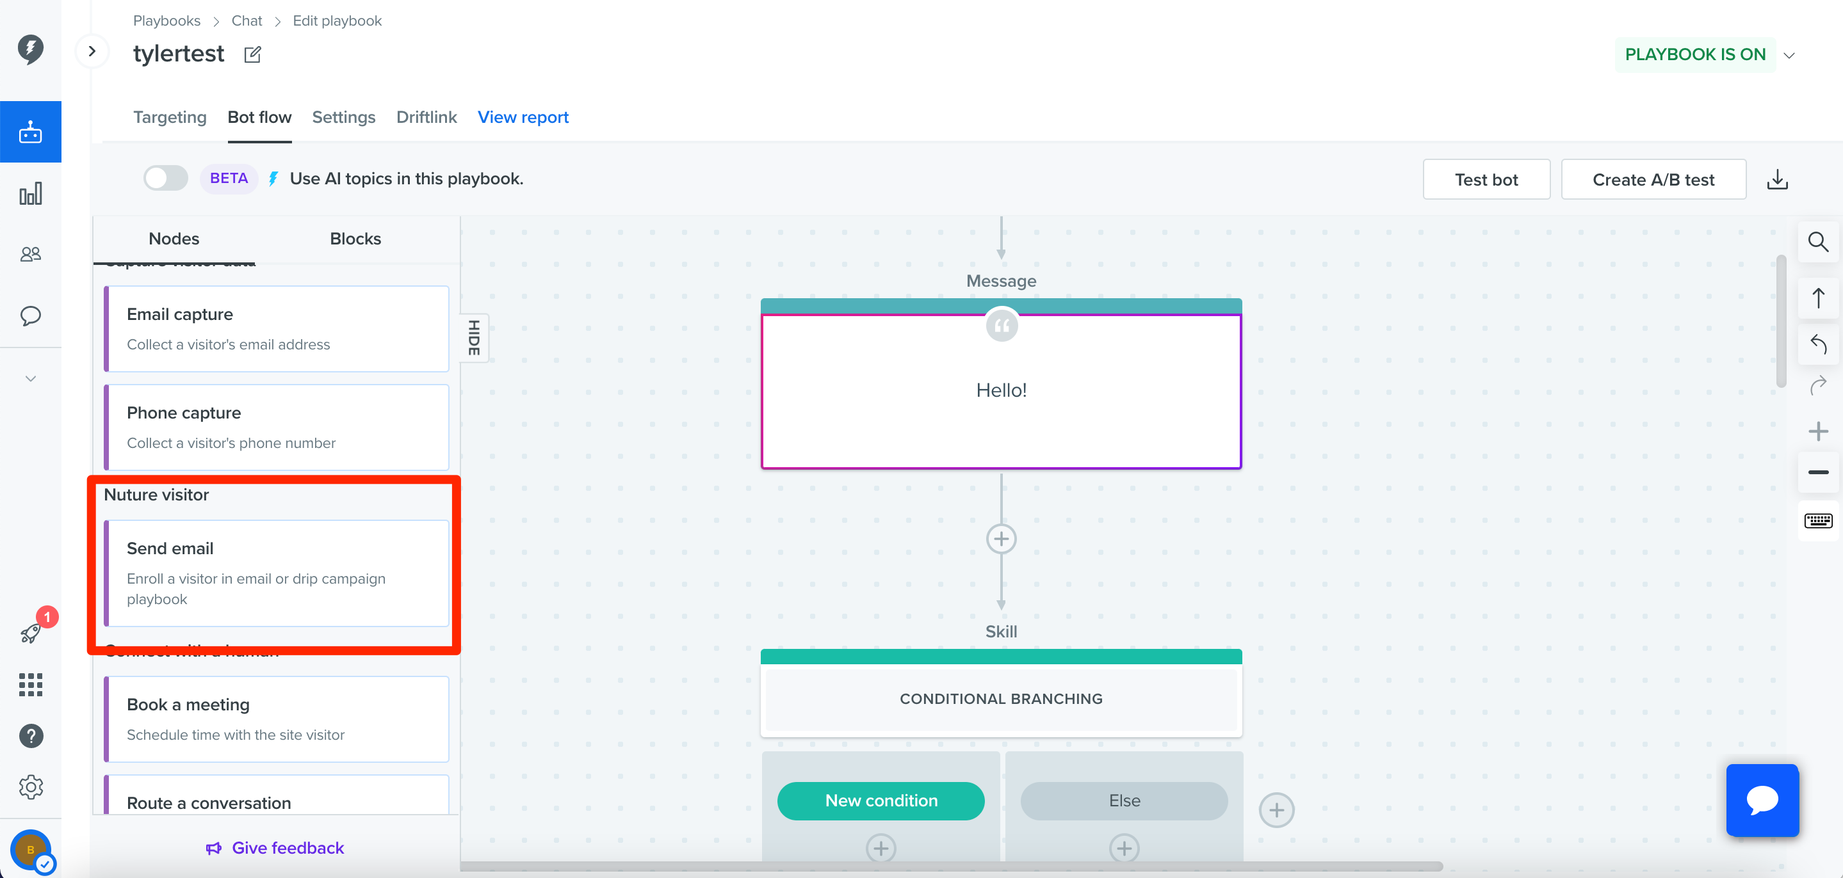Select the Nodes tab
1843x878 pixels.
[174, 239]
